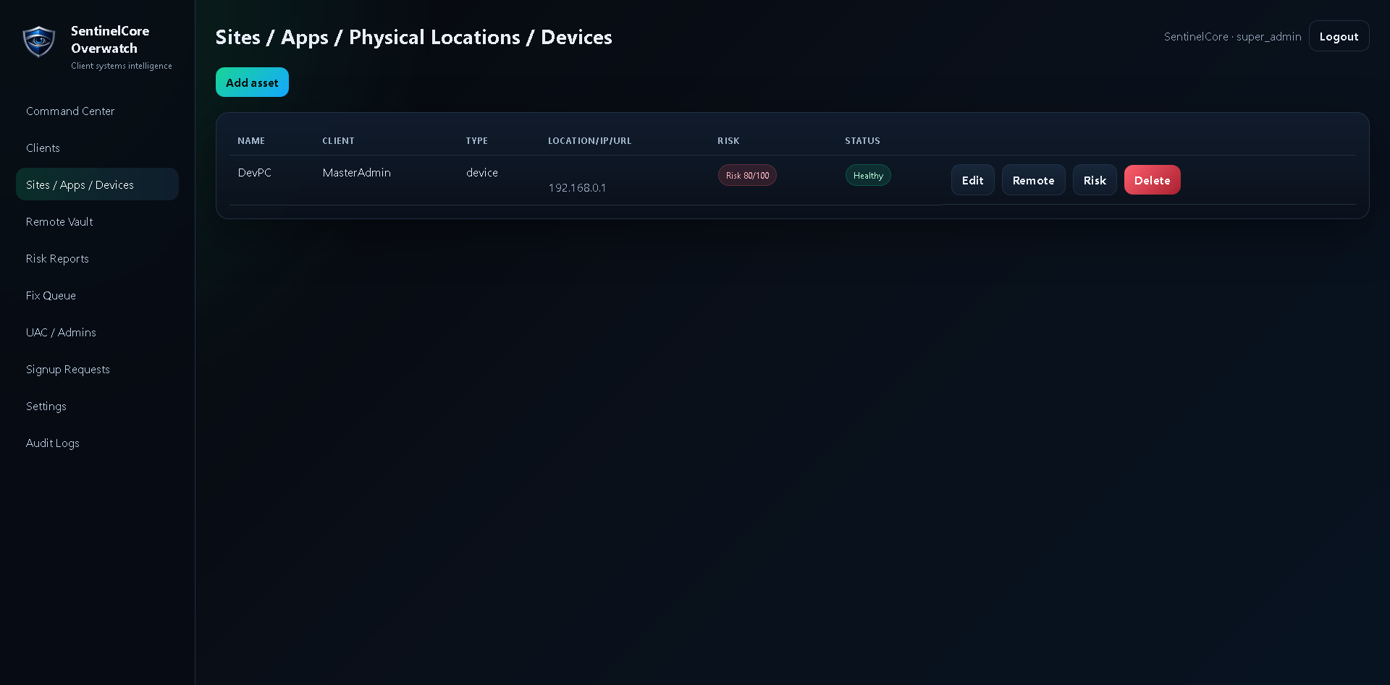Click the CLIENT column header
1390x685 pixels.
[x=338, y=140]
